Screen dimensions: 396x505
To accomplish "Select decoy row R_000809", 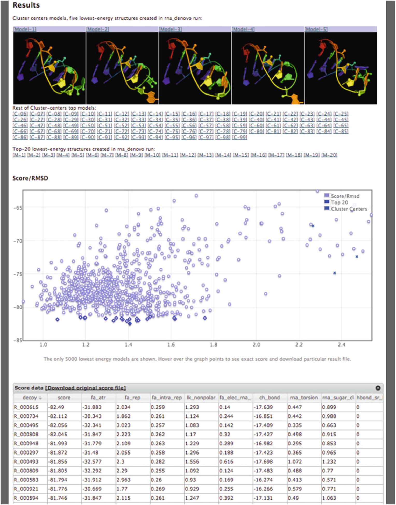I will tap(198, 471).
